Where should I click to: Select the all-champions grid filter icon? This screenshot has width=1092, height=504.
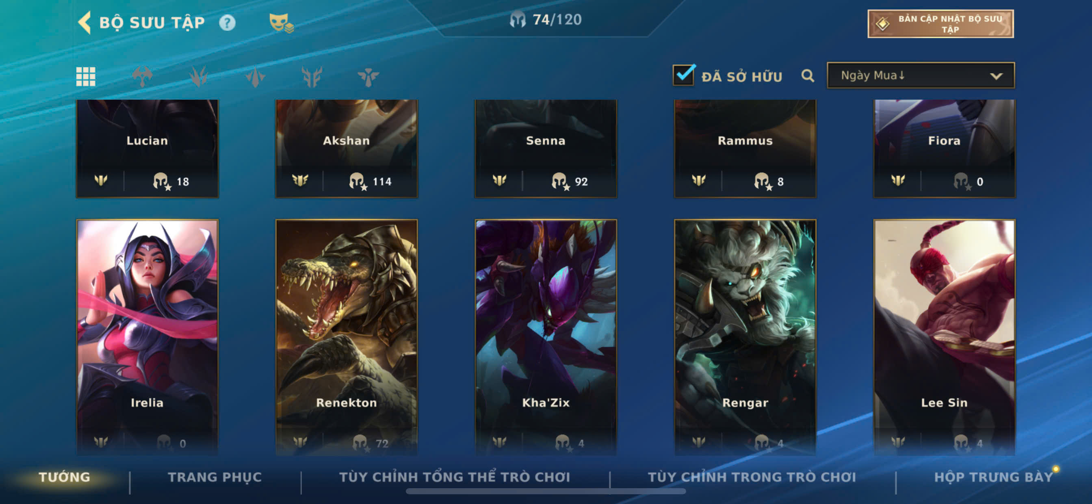click(x=86, y=77)
